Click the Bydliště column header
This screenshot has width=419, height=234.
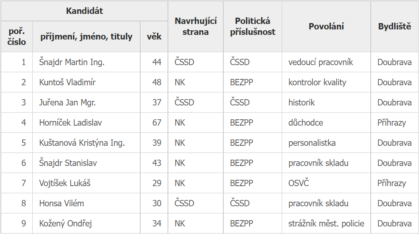coord(394,26)
